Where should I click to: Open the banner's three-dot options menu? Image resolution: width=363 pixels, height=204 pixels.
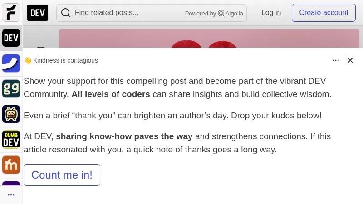(x=336, y=60)
